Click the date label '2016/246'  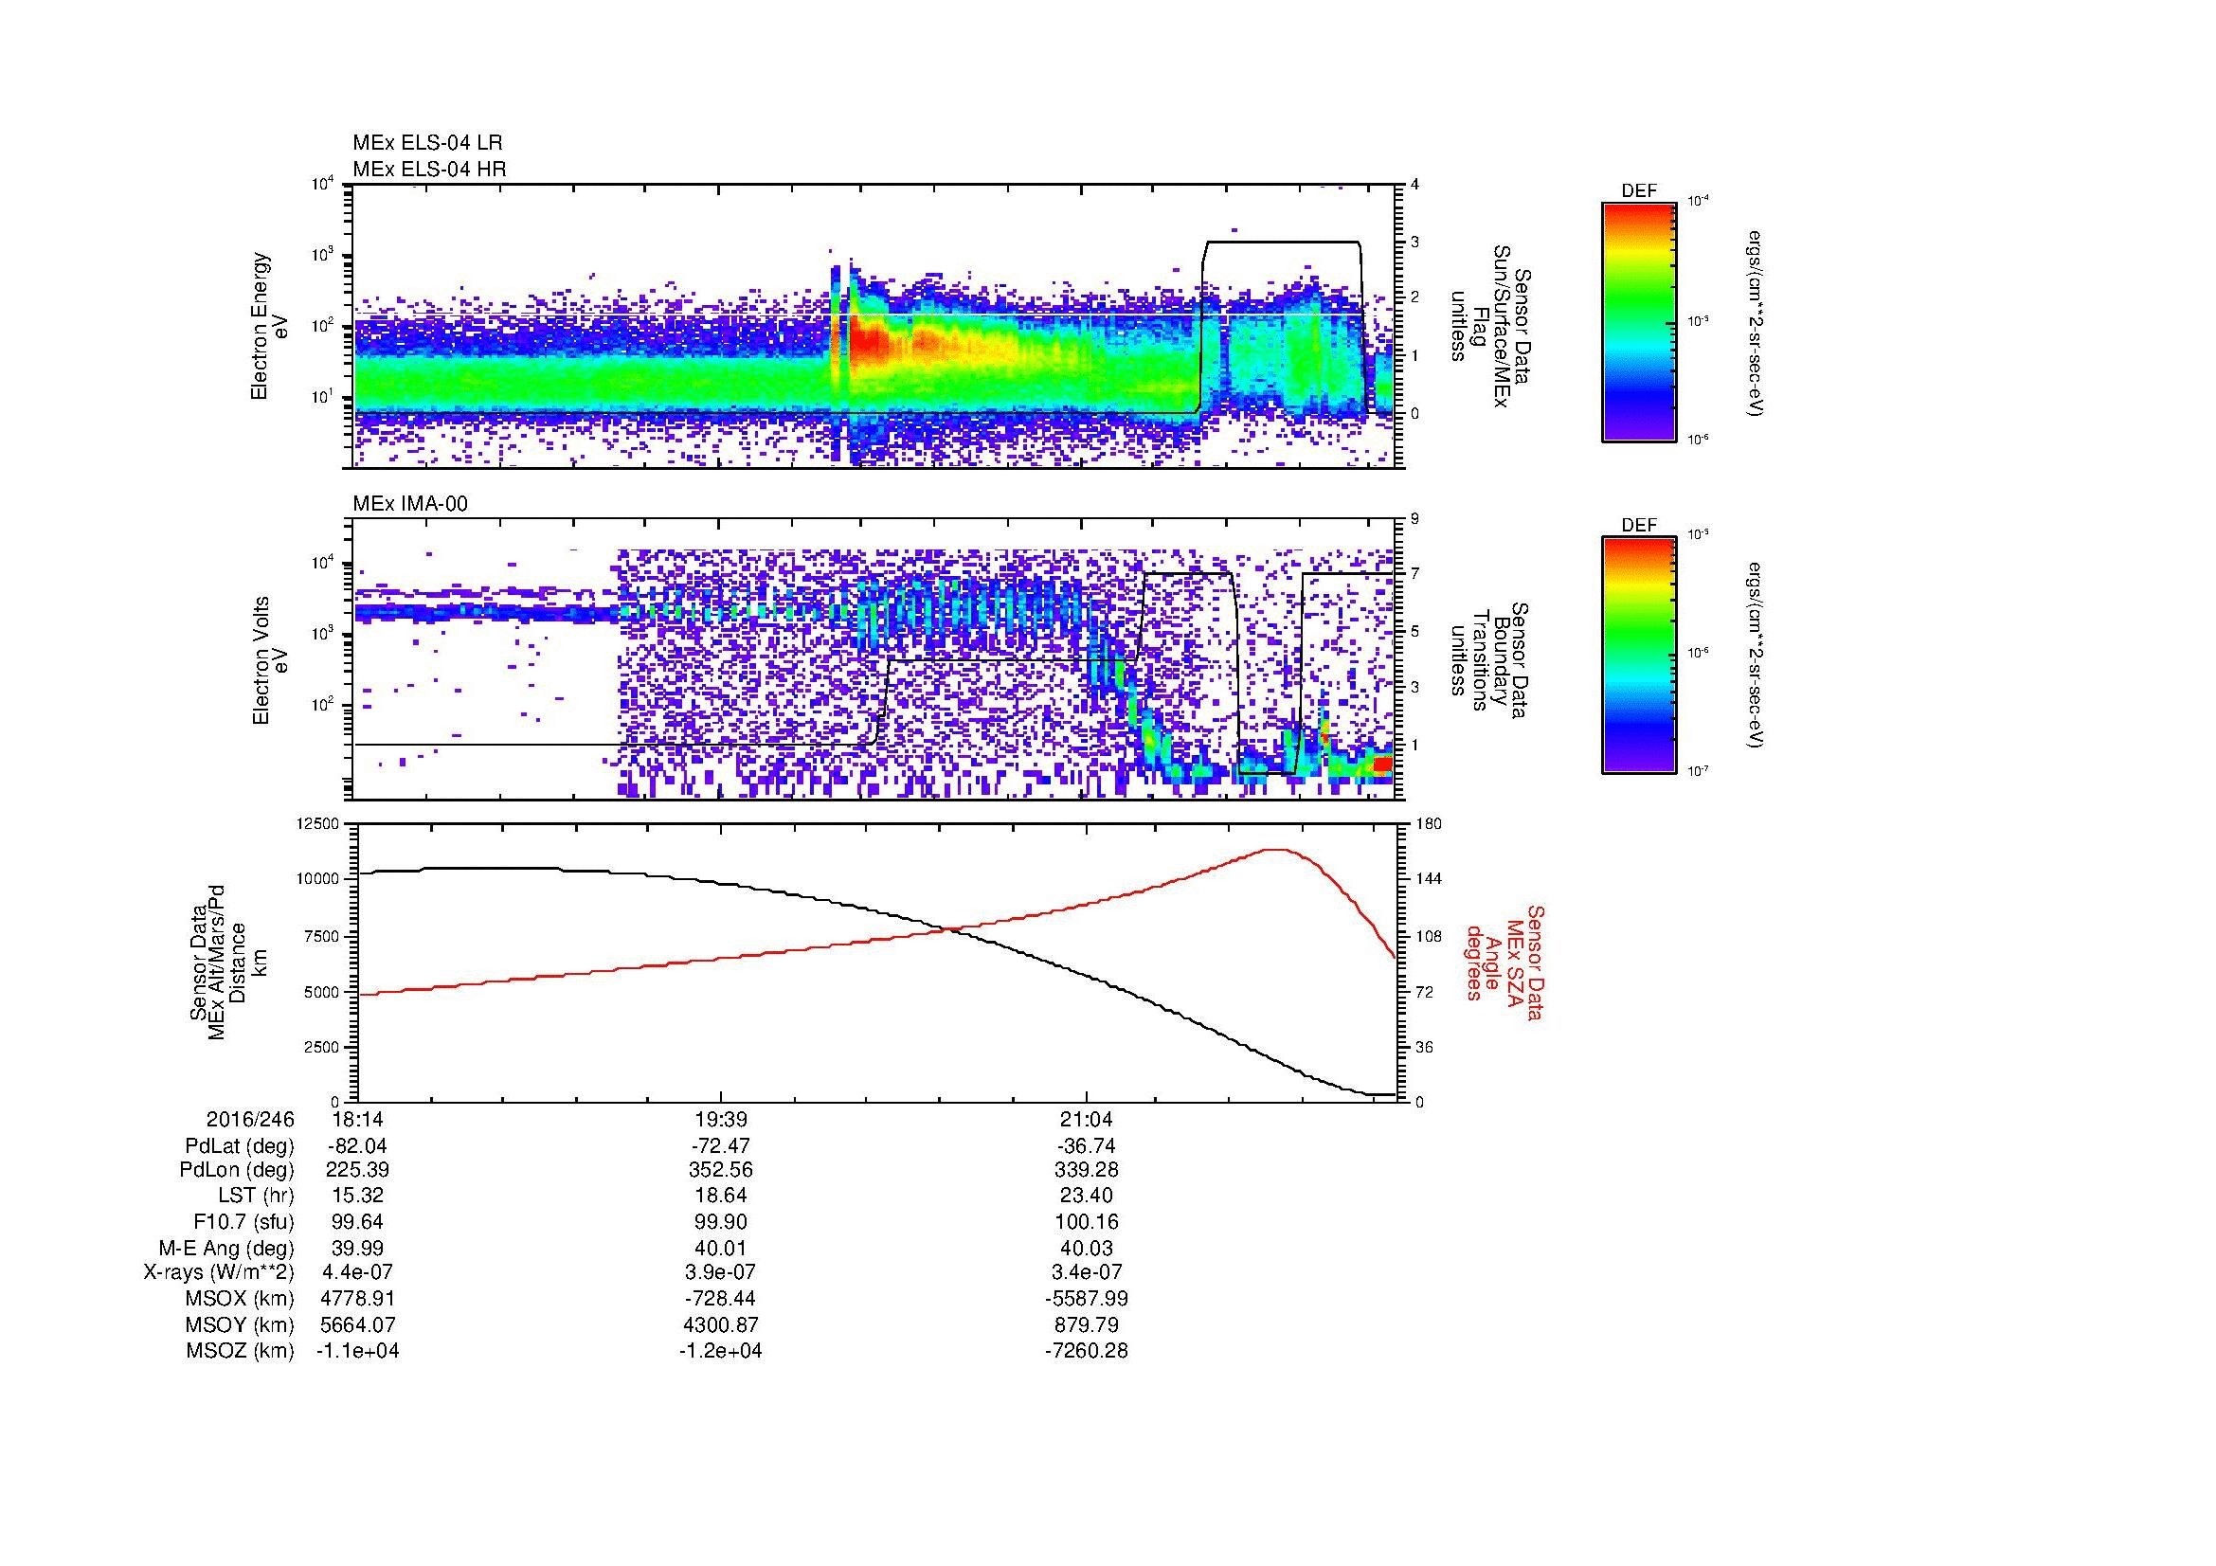(x=250, y=1119)
